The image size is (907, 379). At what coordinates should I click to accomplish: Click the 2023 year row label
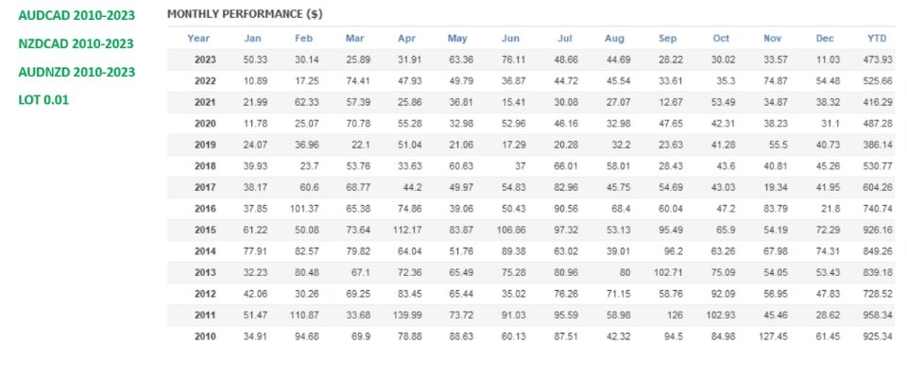pyautogui.click(x=205, y=60)
